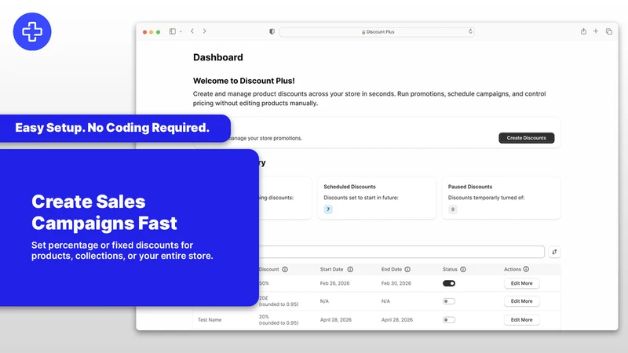Click Edit More in the N/A dates row
The height and width of the screenshot is (353, 628).
point(521,301)
